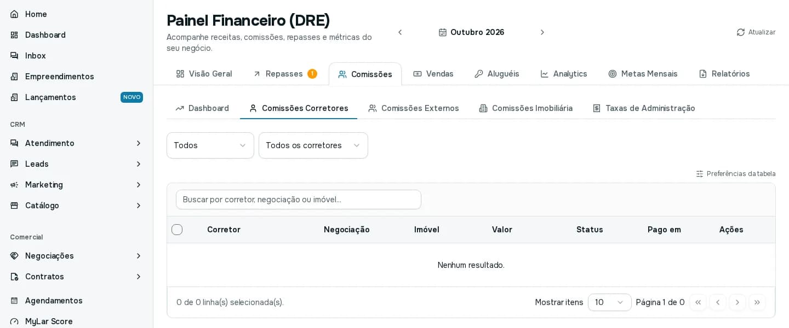Viewport: 789px width, 328px height.
Task: Click the Repasses notification badge
Action: tap(312, 74)
